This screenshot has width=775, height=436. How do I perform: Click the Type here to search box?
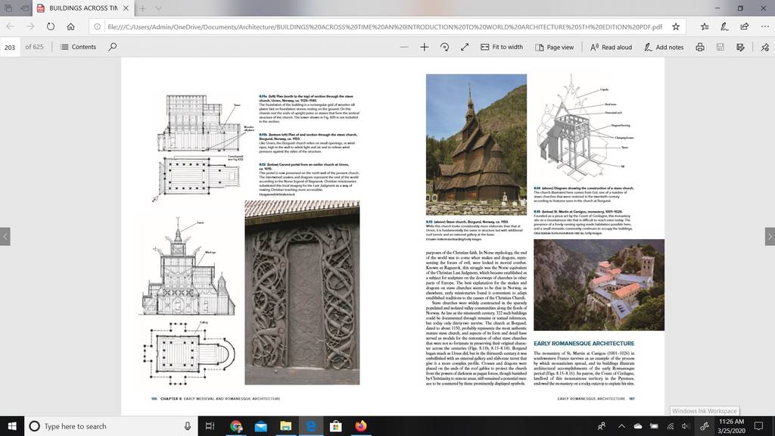pos(111,426)
